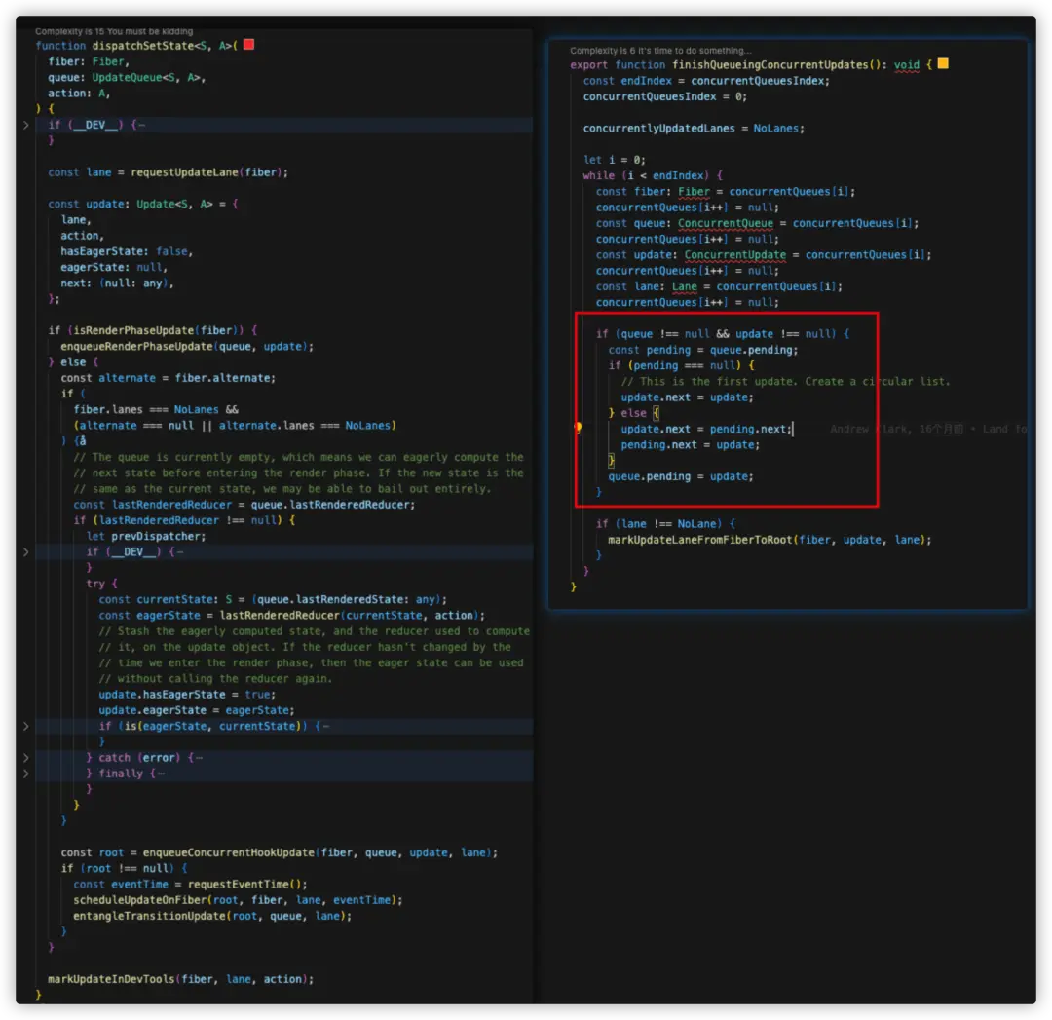The width and height of the screenshot is (1052, 1020).
Task: Click the Andrew Clark git blame annotation
Action: click(927, 429)
